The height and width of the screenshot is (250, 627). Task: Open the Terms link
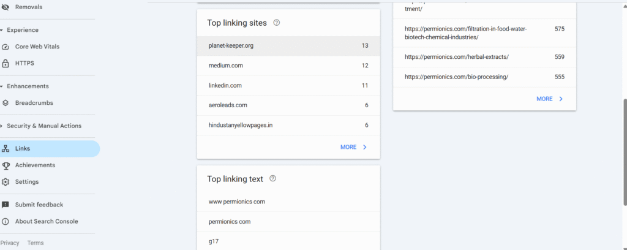coord(36,243)
